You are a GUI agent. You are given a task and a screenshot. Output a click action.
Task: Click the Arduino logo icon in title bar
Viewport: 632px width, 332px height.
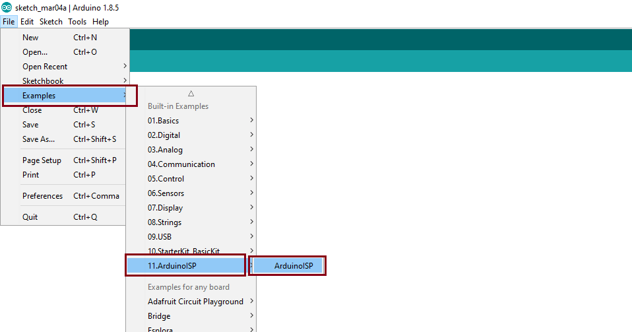click(7, 7)
